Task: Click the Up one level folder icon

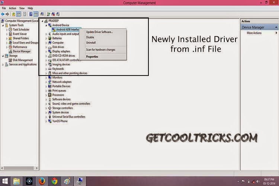Action: (13, 14)
